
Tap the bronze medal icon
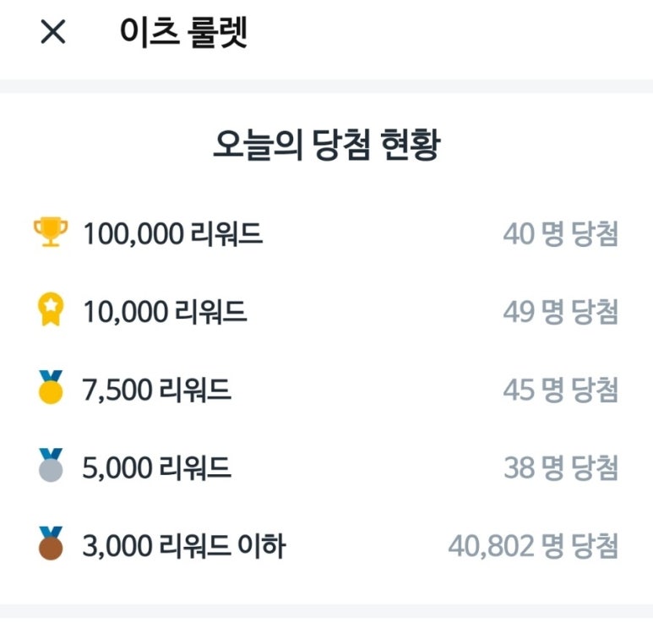[x=50, y=544]
